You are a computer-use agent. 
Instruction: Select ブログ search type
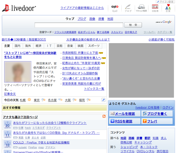click(82, 19)
